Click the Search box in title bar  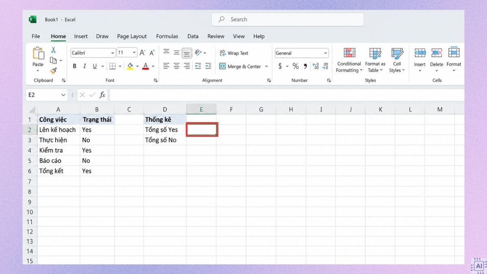coord(288,19)
